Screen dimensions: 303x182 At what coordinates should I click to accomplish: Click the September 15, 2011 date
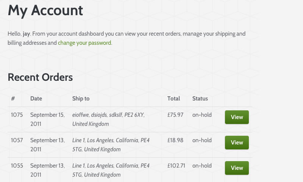pos(47,119)
